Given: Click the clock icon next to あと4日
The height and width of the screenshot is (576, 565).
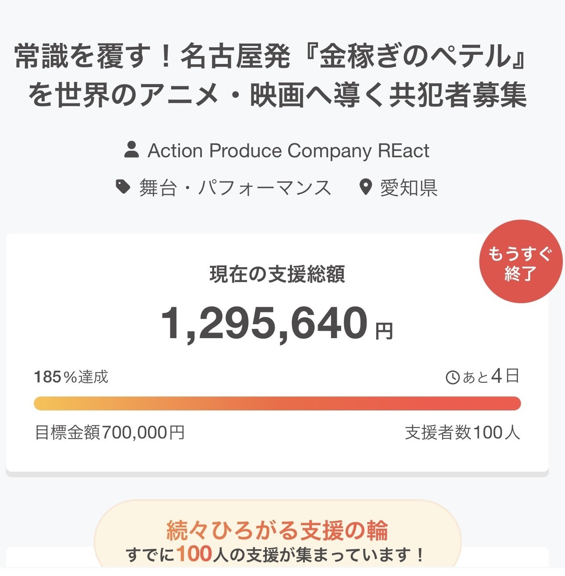Looking at the screenshot, I should point(452,377).
